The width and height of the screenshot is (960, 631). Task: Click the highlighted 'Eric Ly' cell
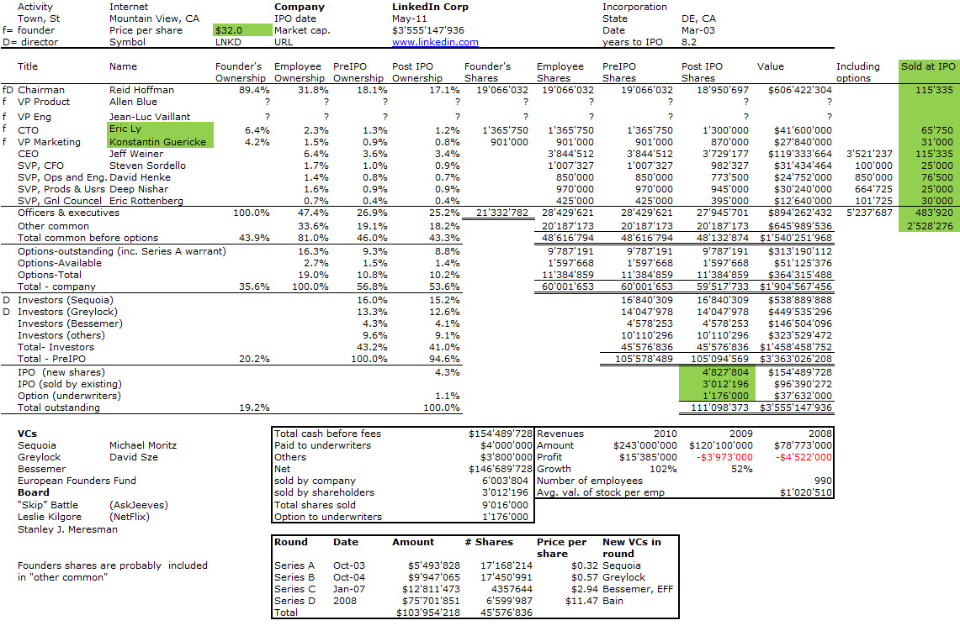(x=161, y=129)
